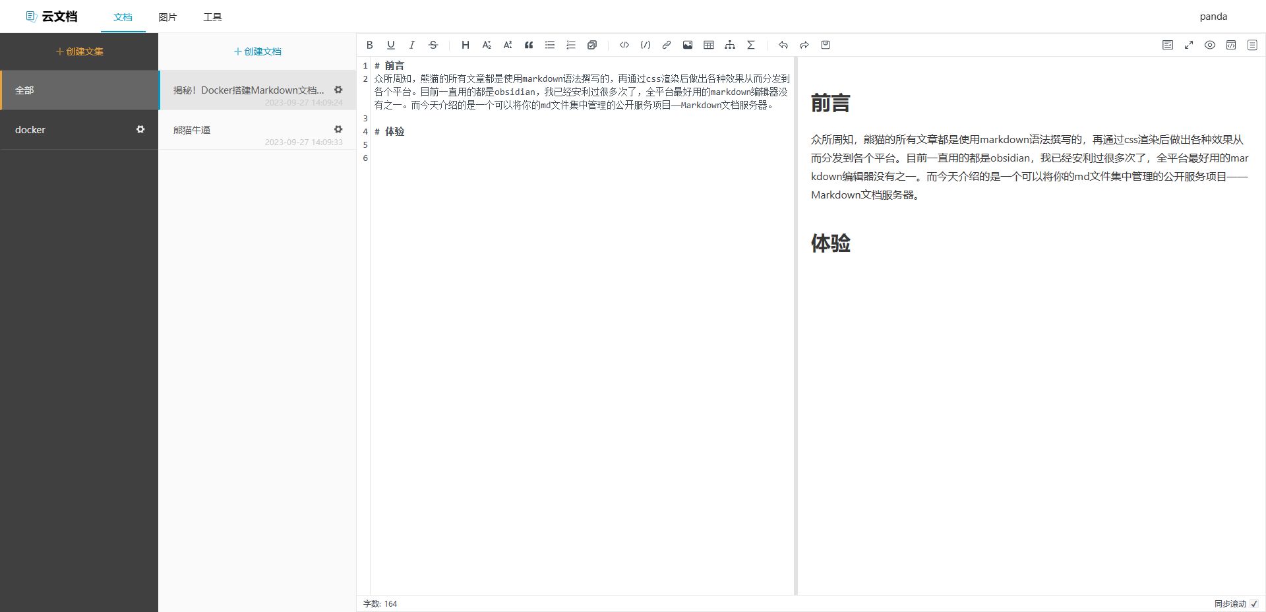1266x612 pixels.
Task: Click the 创建文档 button
Action: 257,51
